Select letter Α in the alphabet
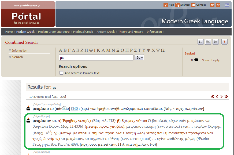The width and height of the screenshot is (234, 155). tap(60, 50)
